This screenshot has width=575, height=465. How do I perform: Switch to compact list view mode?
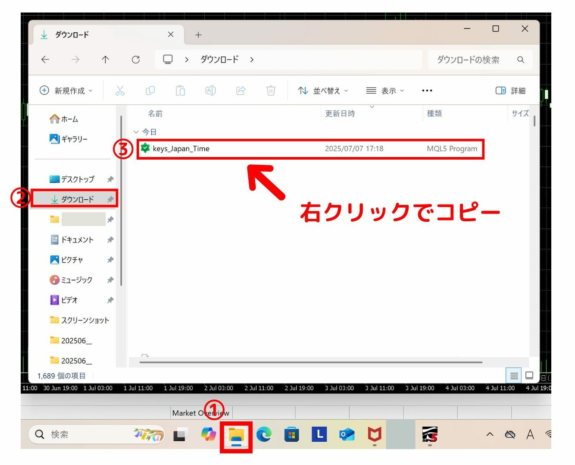click(x=514, y=375)
